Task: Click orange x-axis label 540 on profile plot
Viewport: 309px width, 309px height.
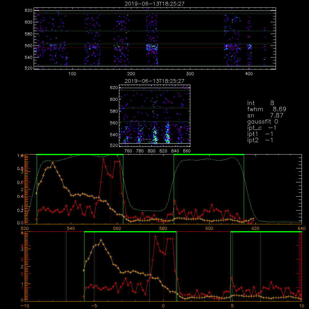Action: tap(71, 228)
